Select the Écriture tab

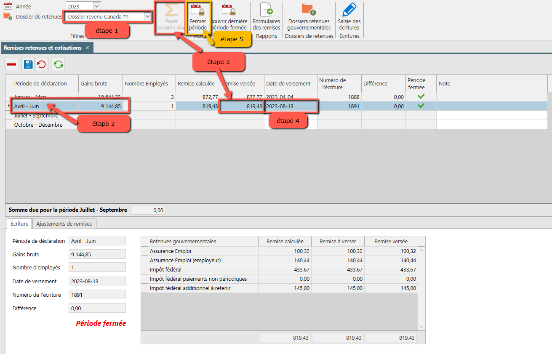[x=19, y=224]
